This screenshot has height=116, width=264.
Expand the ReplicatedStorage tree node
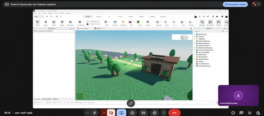pos(195,48)
